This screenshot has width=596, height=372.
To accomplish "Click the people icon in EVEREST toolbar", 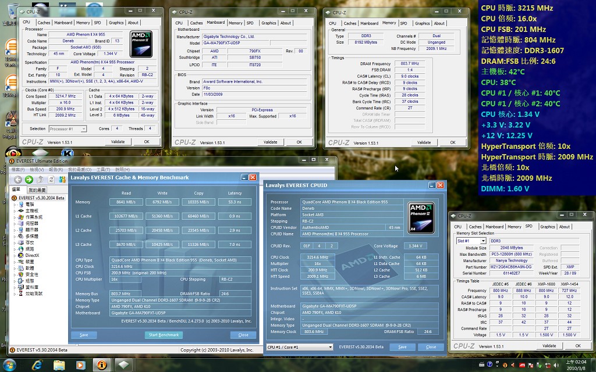I will (x=62, y=180).
